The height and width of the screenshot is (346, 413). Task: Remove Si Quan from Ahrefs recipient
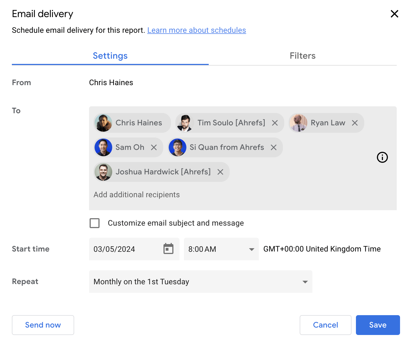[x=273, y=147]
